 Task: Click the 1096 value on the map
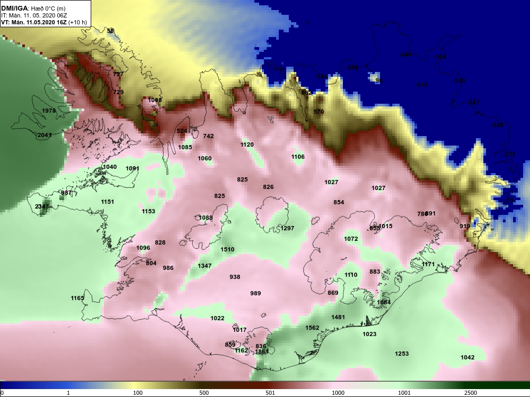click(x=143, y=248)
